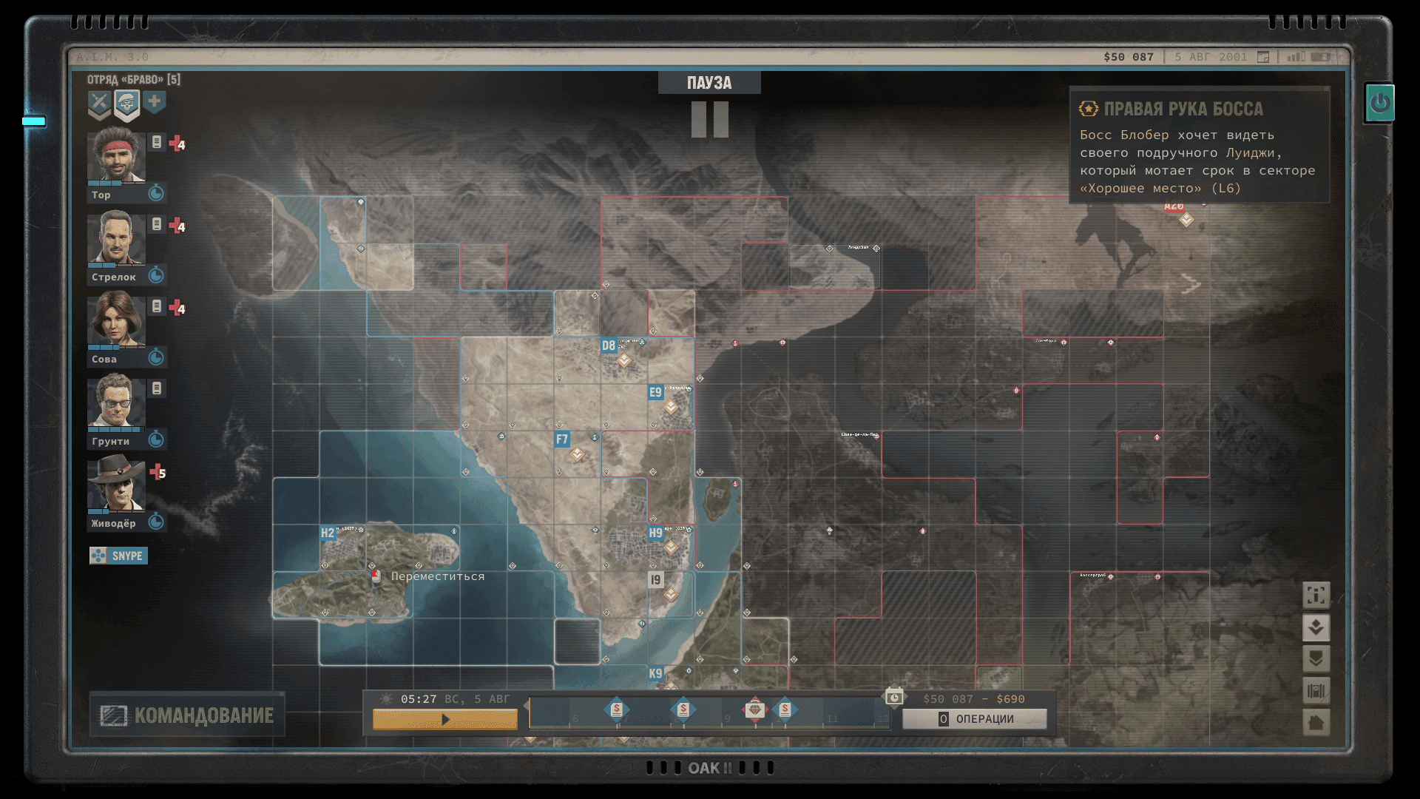
Task: Open the notes icon beside Тор
Action: (x=157, y=141)
